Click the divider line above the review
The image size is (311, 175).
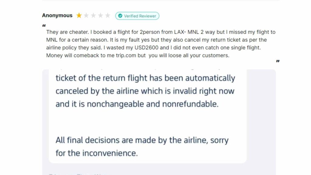pyautogui.click(x=161, y=0)
